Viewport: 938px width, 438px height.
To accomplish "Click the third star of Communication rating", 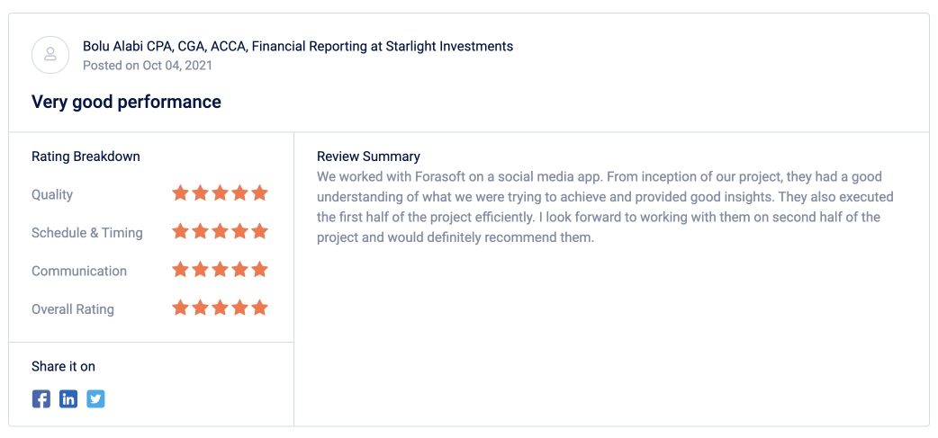I will [221, 270].
